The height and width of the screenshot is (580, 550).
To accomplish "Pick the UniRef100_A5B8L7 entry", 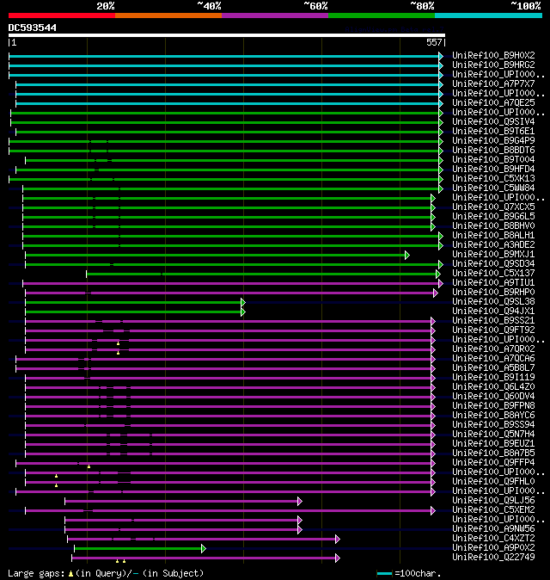I will click(x=493, y=368).
